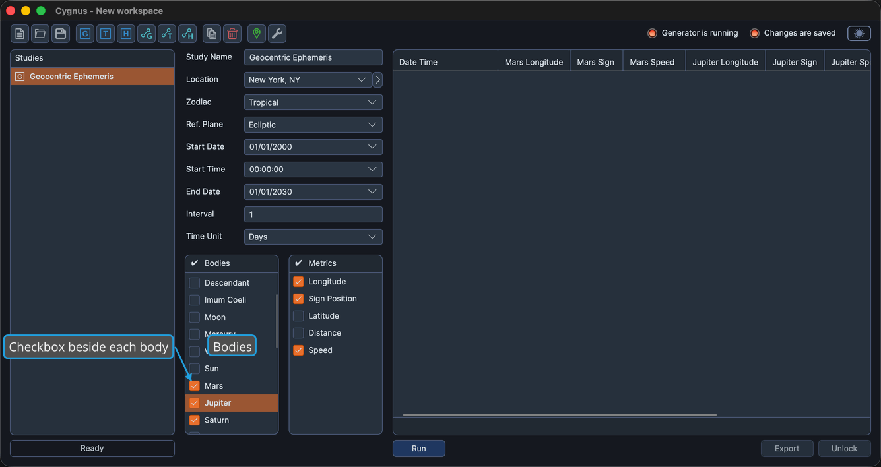
Task: Expand the Time Unit Days dropdown
Action: [313, 237]
